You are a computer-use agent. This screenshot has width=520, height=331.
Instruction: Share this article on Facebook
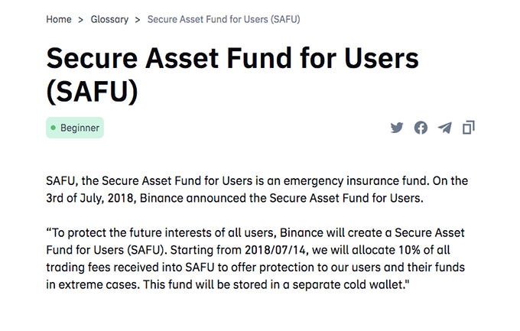[x=421, y=128]
